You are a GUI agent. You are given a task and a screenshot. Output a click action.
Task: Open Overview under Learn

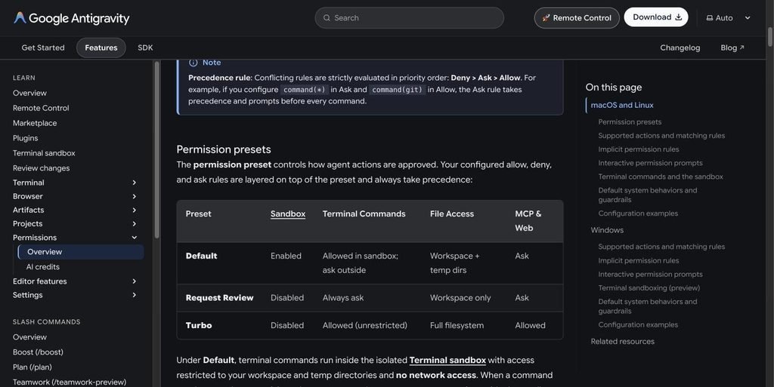(x=29, y=93)
